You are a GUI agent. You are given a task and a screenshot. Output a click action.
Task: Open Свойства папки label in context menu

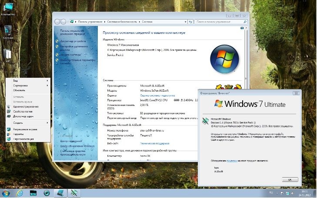(x=23, y=112)
